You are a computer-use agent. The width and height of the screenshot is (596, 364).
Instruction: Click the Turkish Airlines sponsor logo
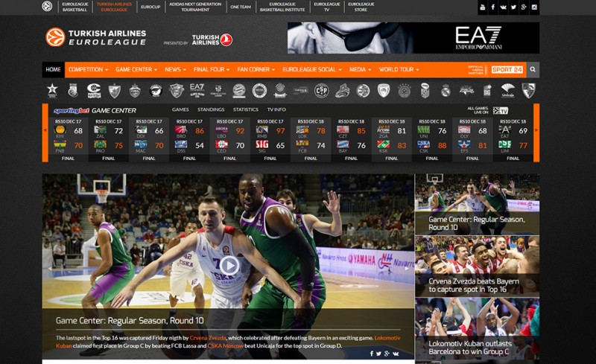[x=212, y=40]
